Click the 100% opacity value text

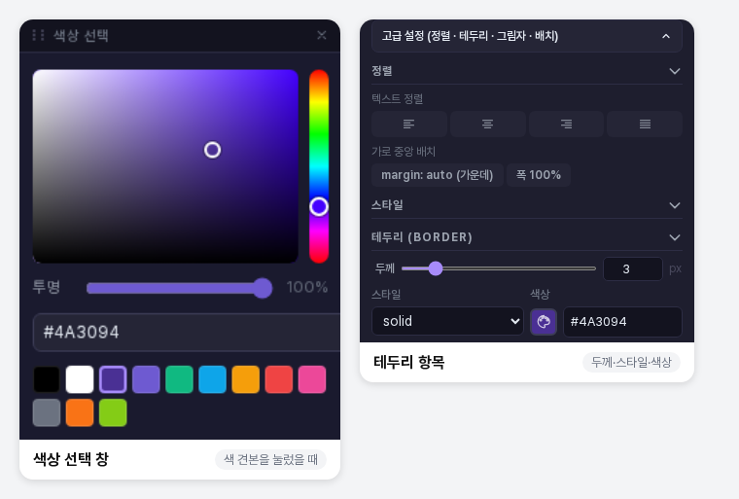[307, 287]
